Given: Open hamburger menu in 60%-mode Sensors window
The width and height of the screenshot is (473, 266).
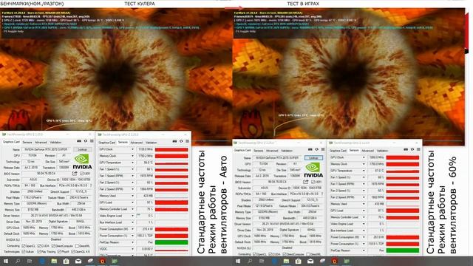Looking at the screenshot, I should coord(418,149).
